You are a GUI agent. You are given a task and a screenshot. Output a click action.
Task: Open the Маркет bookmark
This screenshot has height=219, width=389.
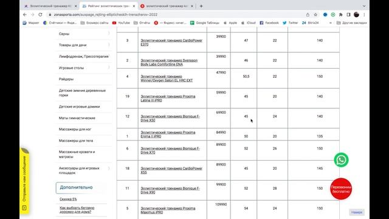click(31, 23)
